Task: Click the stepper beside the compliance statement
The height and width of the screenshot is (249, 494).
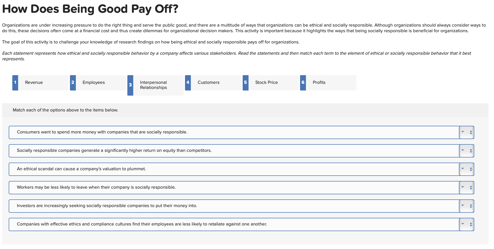Action: 471,224
